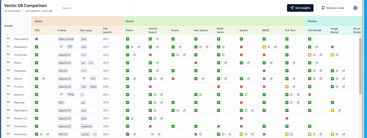The width and height of the screenshot is (367, 138).
Task: Click the VSS Launch column header
Action: pos(107,31)
